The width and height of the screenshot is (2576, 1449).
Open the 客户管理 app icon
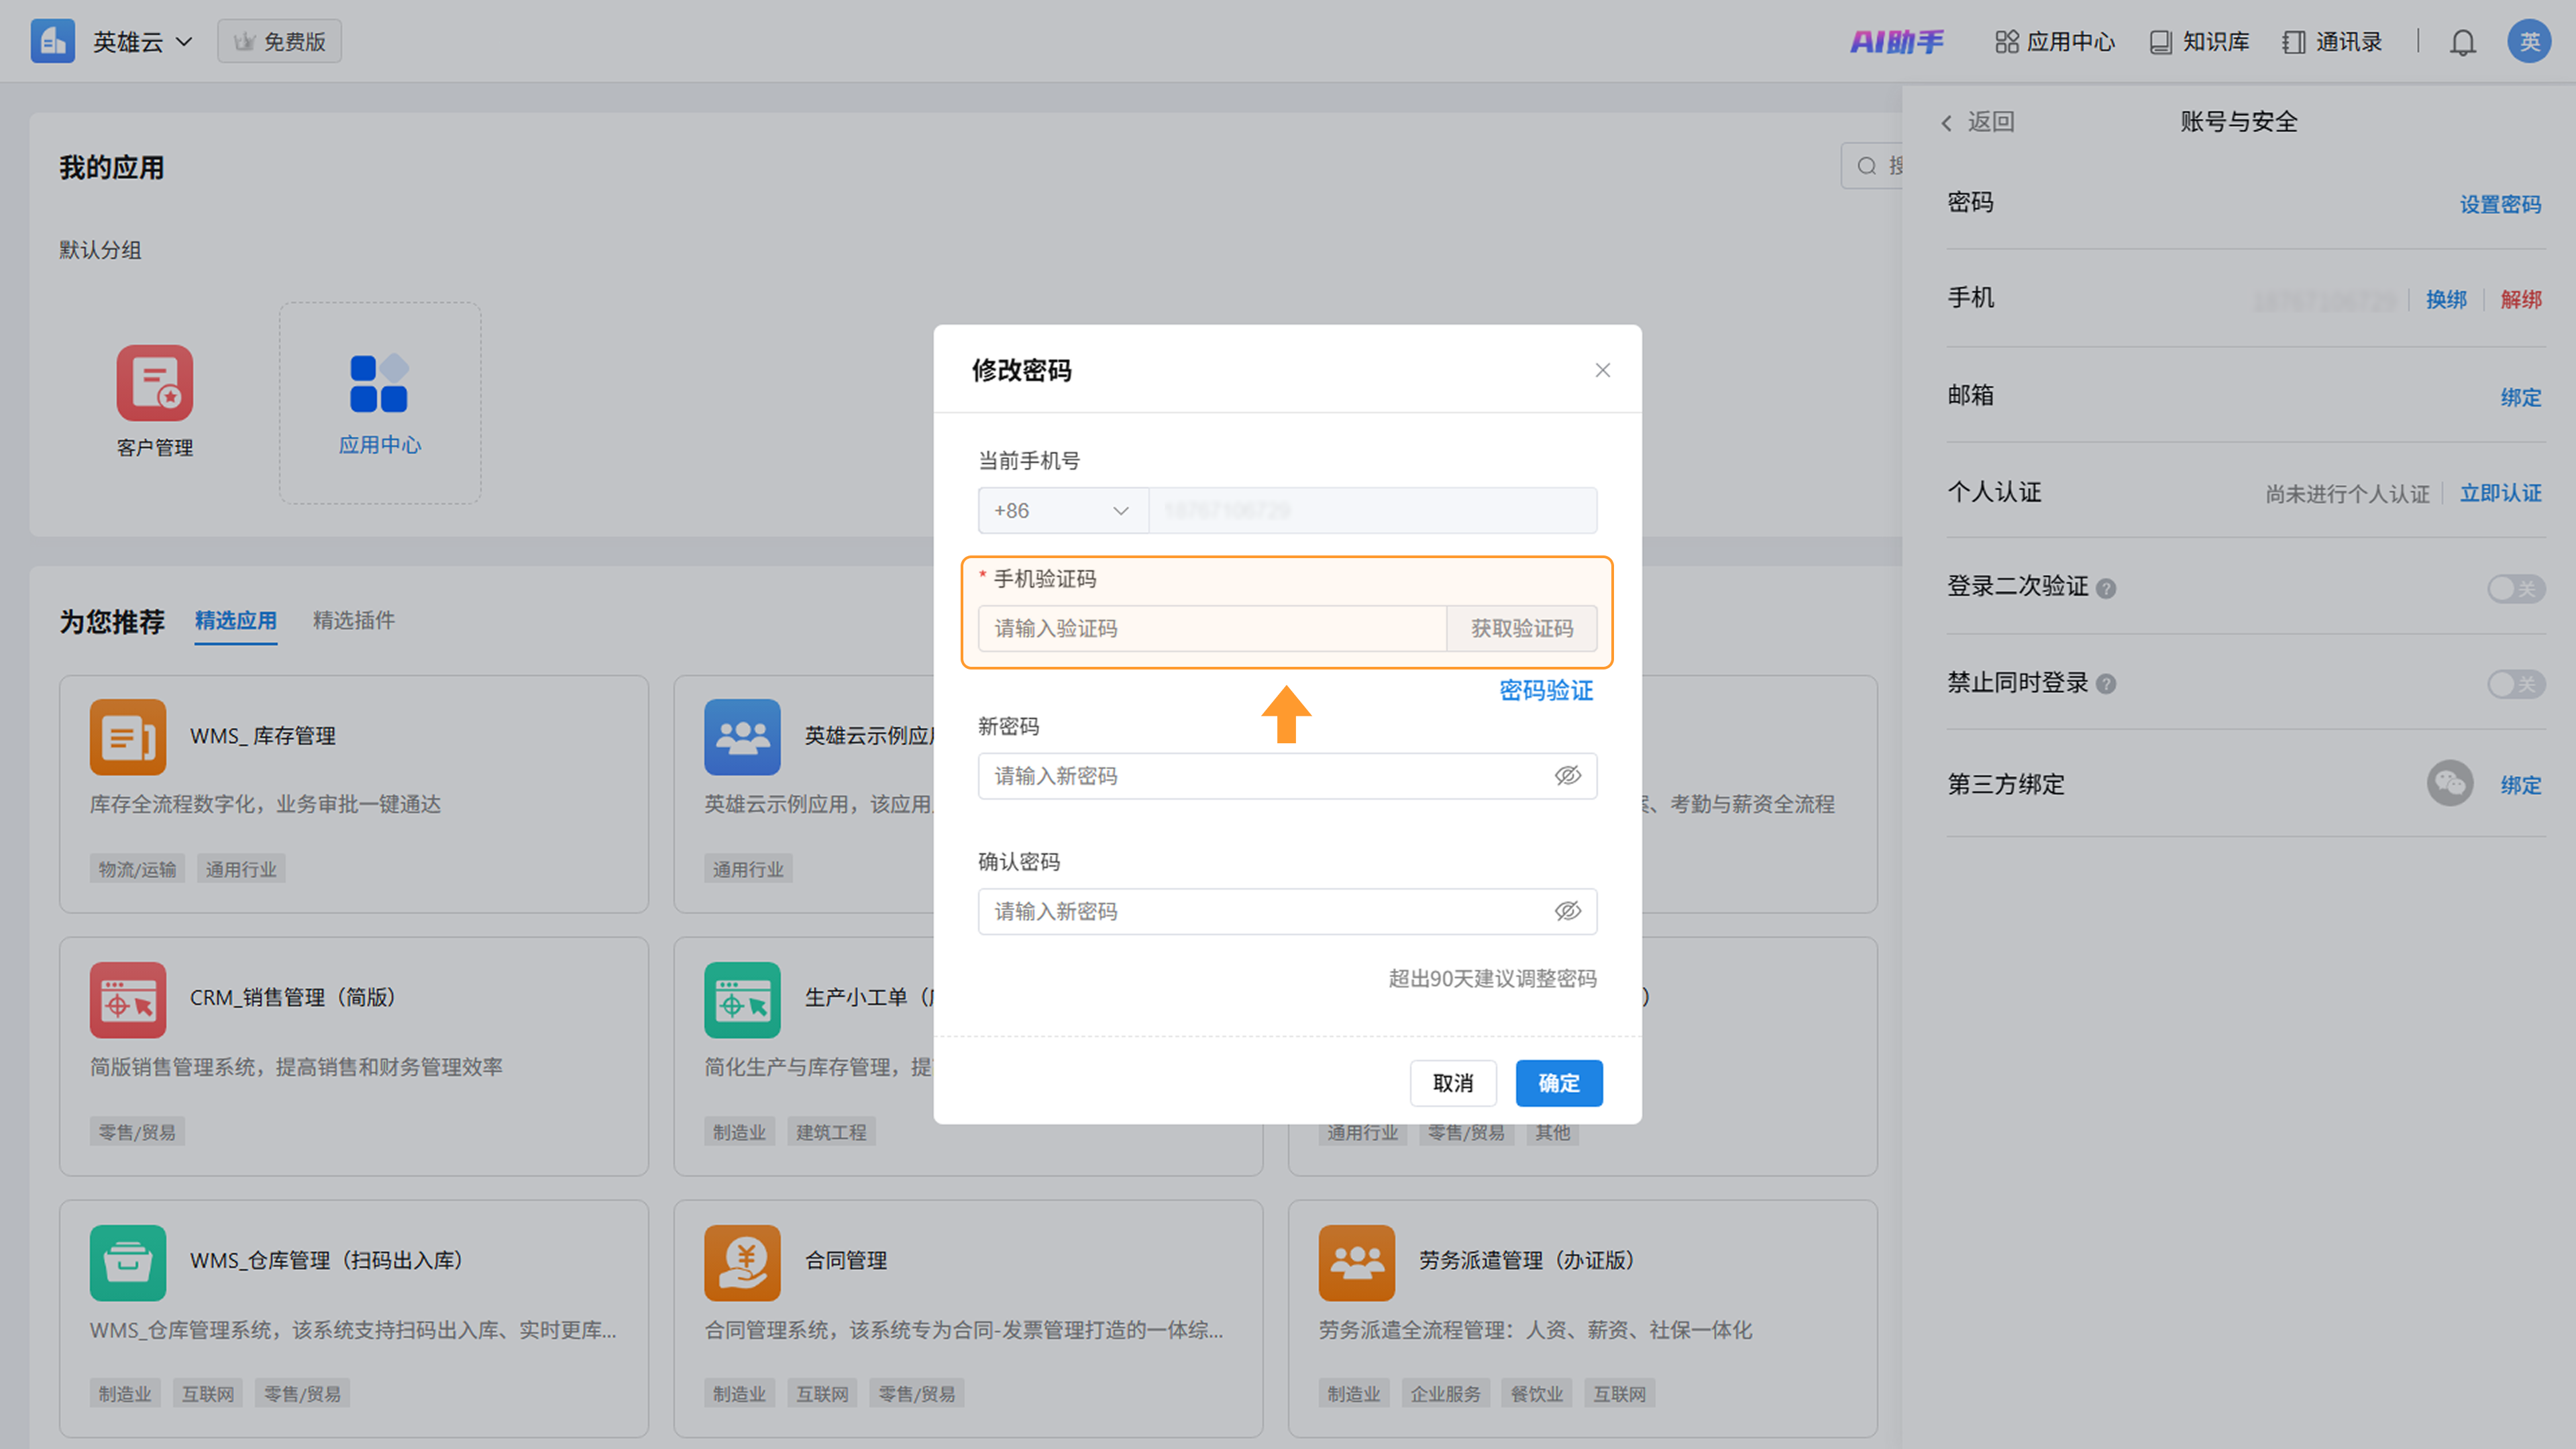(x=155, y=383)
